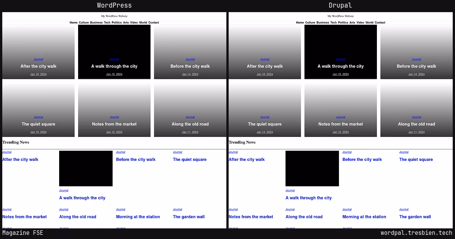Open blue trending 'Notes from the market', Drupal pane
Viewport: 455px width, 239px height.
pyautogui.click(x=251, y=217)
